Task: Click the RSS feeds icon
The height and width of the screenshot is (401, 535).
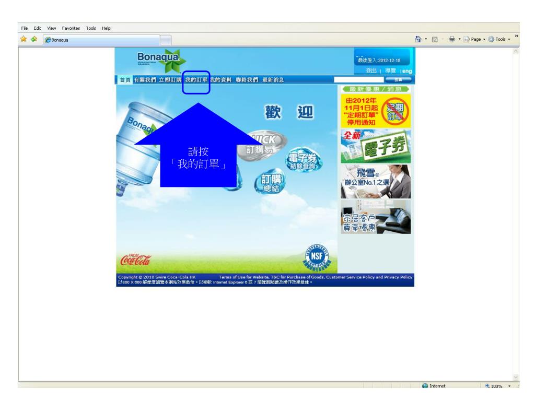Action: (x=435, y=40)
